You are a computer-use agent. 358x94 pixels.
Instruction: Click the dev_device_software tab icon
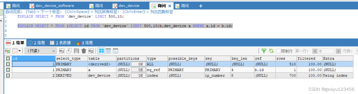pos(32,6)
